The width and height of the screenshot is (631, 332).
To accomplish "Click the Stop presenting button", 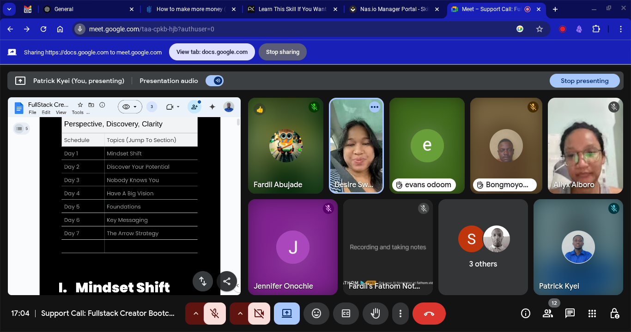I will [x=584, y=81].
